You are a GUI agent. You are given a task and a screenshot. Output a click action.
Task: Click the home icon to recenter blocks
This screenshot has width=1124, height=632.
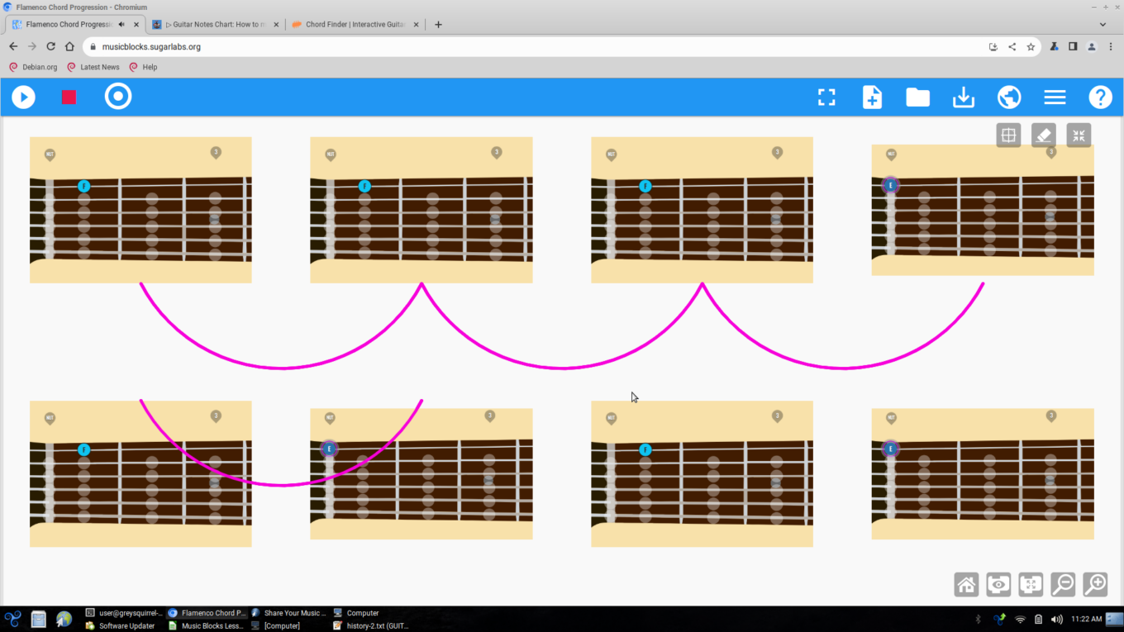[x=966, y=584]
